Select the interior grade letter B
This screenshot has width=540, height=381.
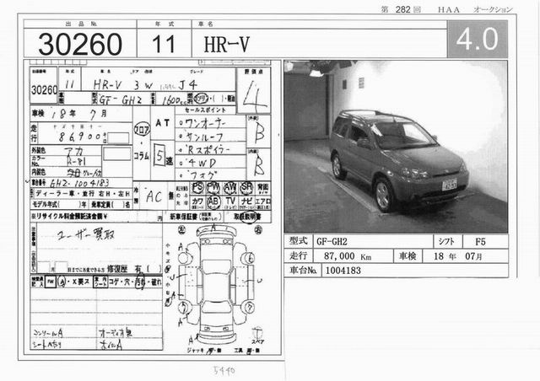point(259,165)
